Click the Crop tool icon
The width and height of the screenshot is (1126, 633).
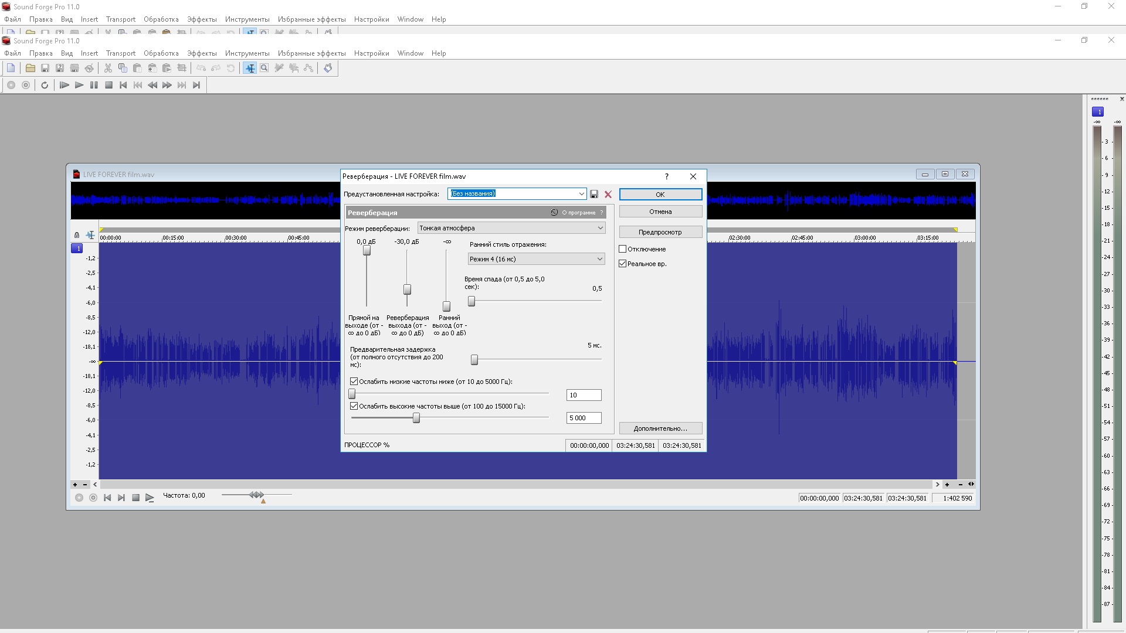182,68
